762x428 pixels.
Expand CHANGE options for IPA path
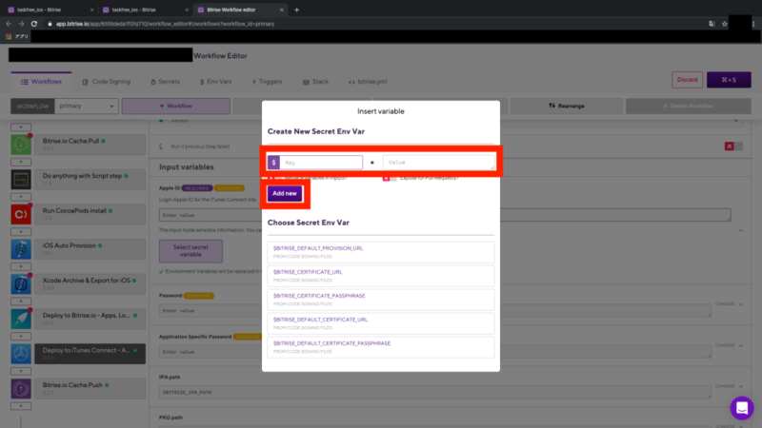729,386
